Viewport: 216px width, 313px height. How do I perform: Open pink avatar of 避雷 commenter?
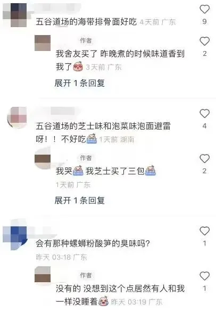(17, 117)
